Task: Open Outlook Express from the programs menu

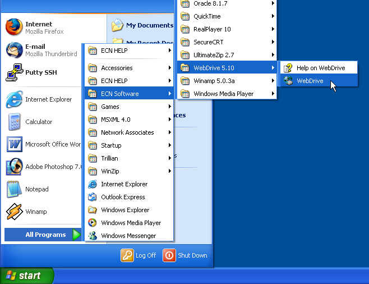Action: 123,197
